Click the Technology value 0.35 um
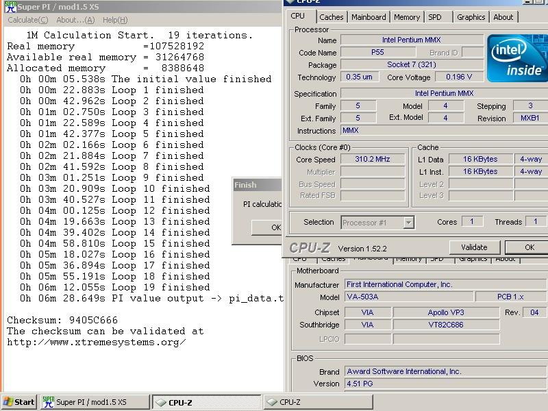Viewport: 548px width, 411px height. pos(359,77)
